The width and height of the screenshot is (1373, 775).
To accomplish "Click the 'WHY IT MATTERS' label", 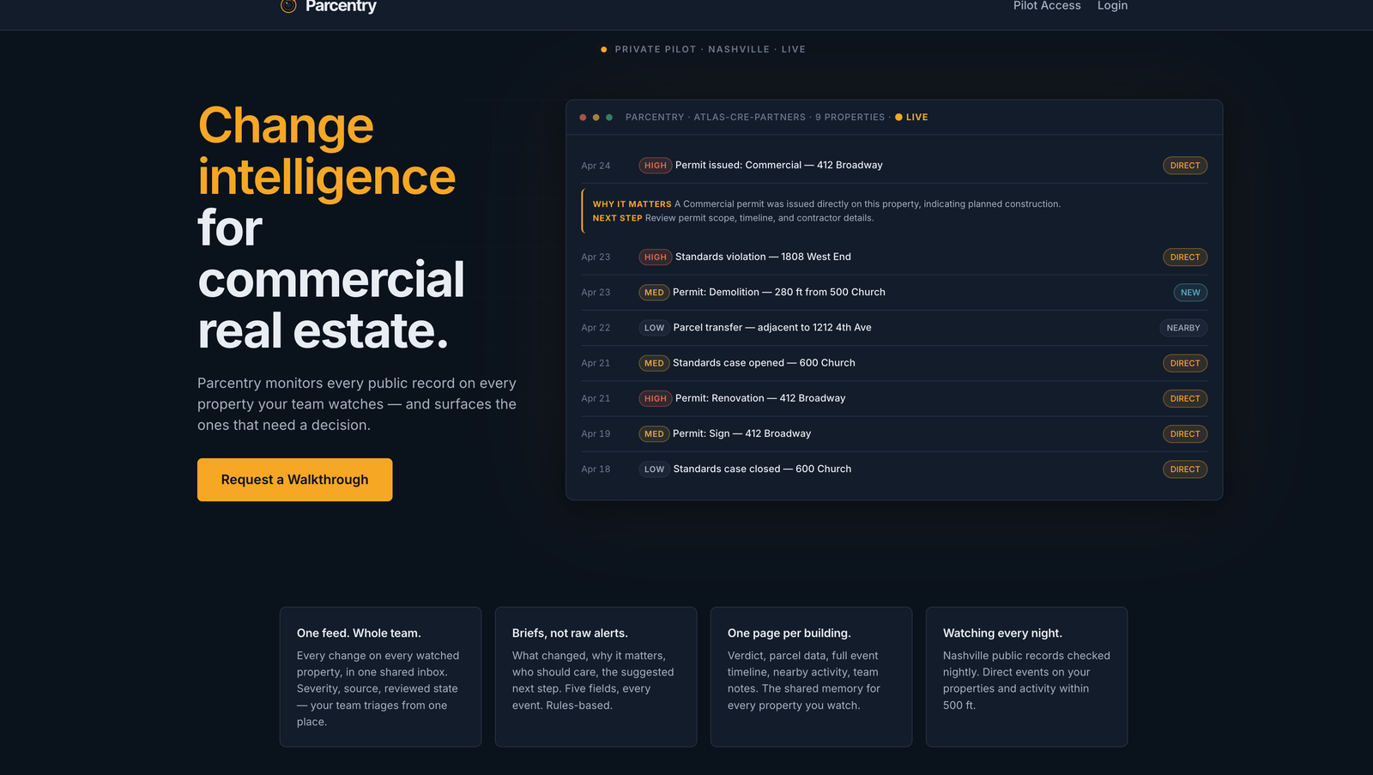I will 632,204.
